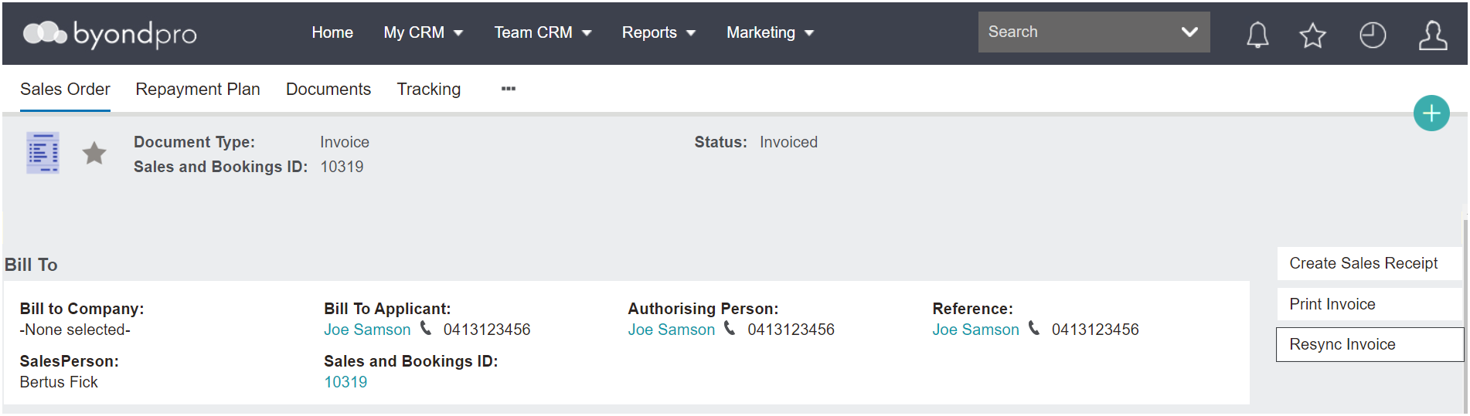Click the Invoice document type value
This screenshot has width=1470, height=416.
345,142
